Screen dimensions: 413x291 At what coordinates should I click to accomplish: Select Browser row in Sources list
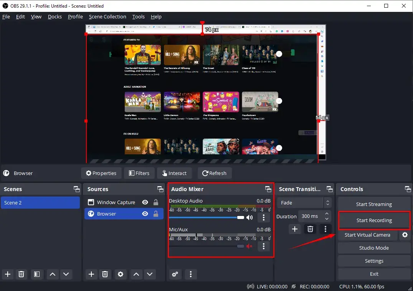[124, 214]
